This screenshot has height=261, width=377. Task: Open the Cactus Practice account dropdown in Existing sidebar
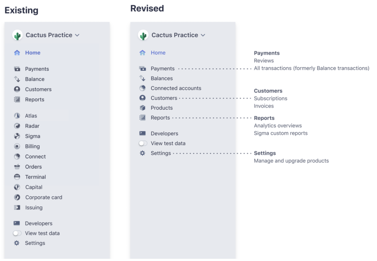(77, 35)
